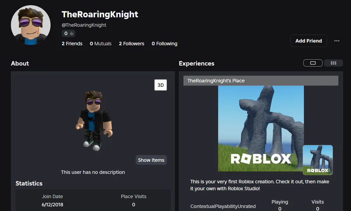Click the Place Visits label
This screenshot has width=351, height=211.
[134, 197]
